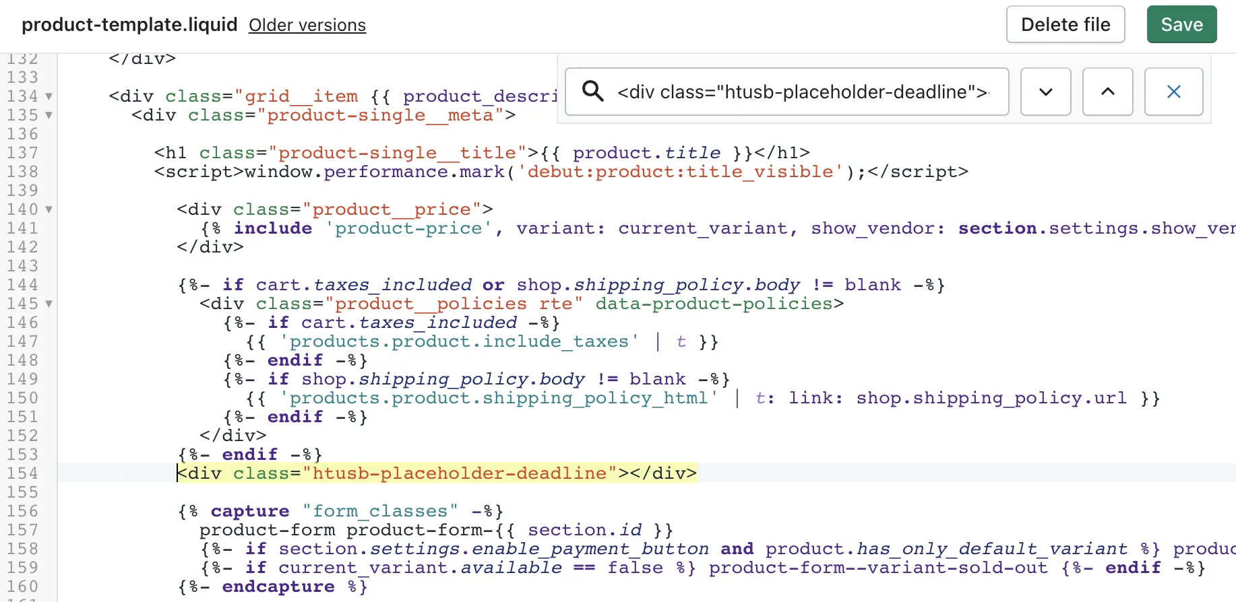Click product-form--variant-sold-out text
This screenshot has width=1236, height=602.
click(878, 568)
